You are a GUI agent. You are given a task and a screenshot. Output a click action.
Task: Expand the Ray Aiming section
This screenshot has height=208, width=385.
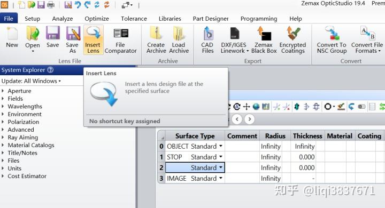3,138
